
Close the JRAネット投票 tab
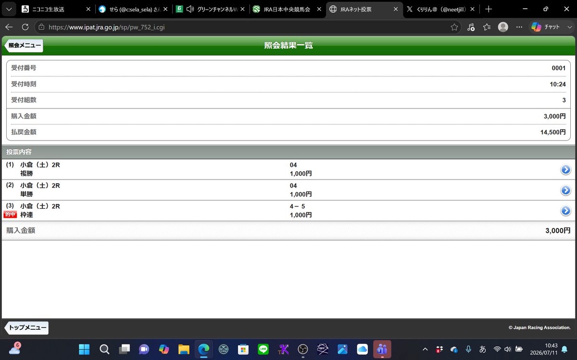coord(396,9)
